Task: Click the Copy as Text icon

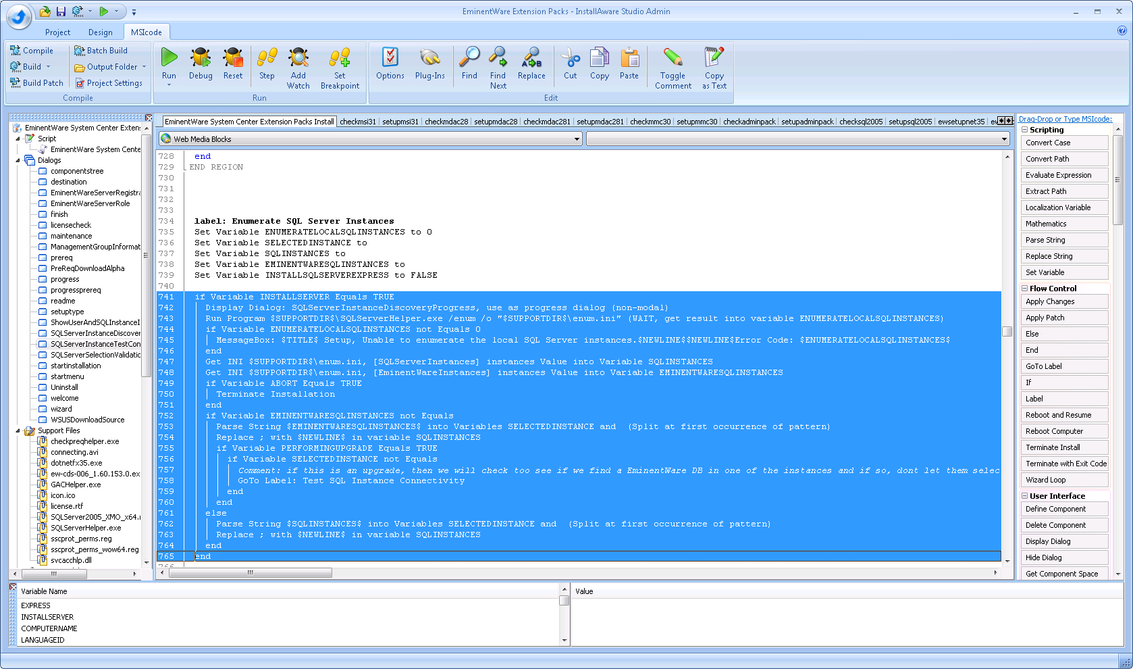Action: tap(714, 68)
